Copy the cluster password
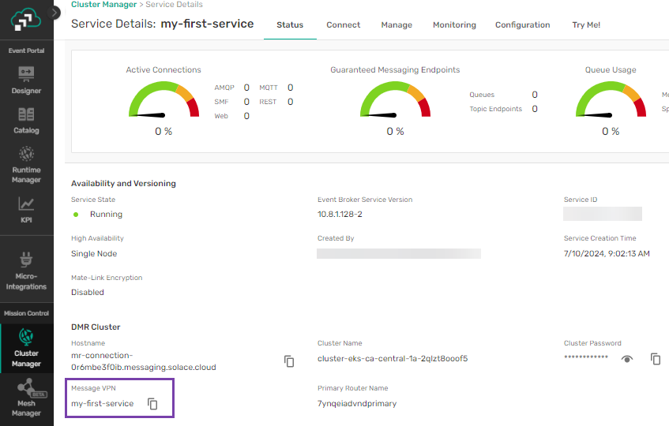669x426 pixels. (x=656, y=359)
